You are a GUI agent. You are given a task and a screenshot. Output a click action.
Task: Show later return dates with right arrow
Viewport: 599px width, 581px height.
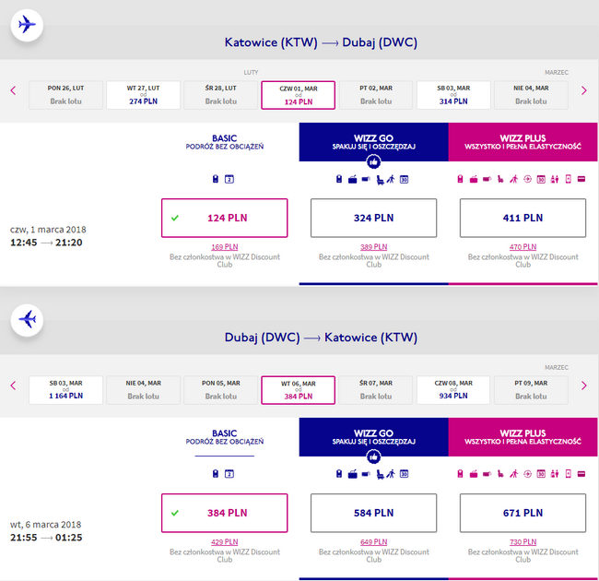[583, 385]
